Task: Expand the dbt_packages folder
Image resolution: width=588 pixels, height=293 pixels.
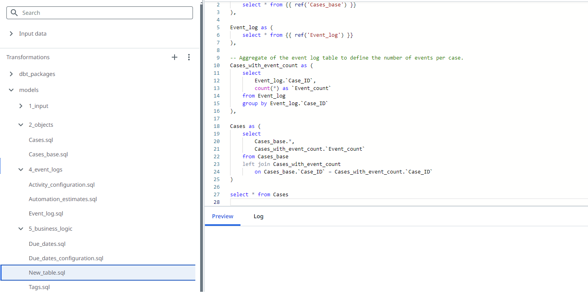Action: click(x=11, y=74)
